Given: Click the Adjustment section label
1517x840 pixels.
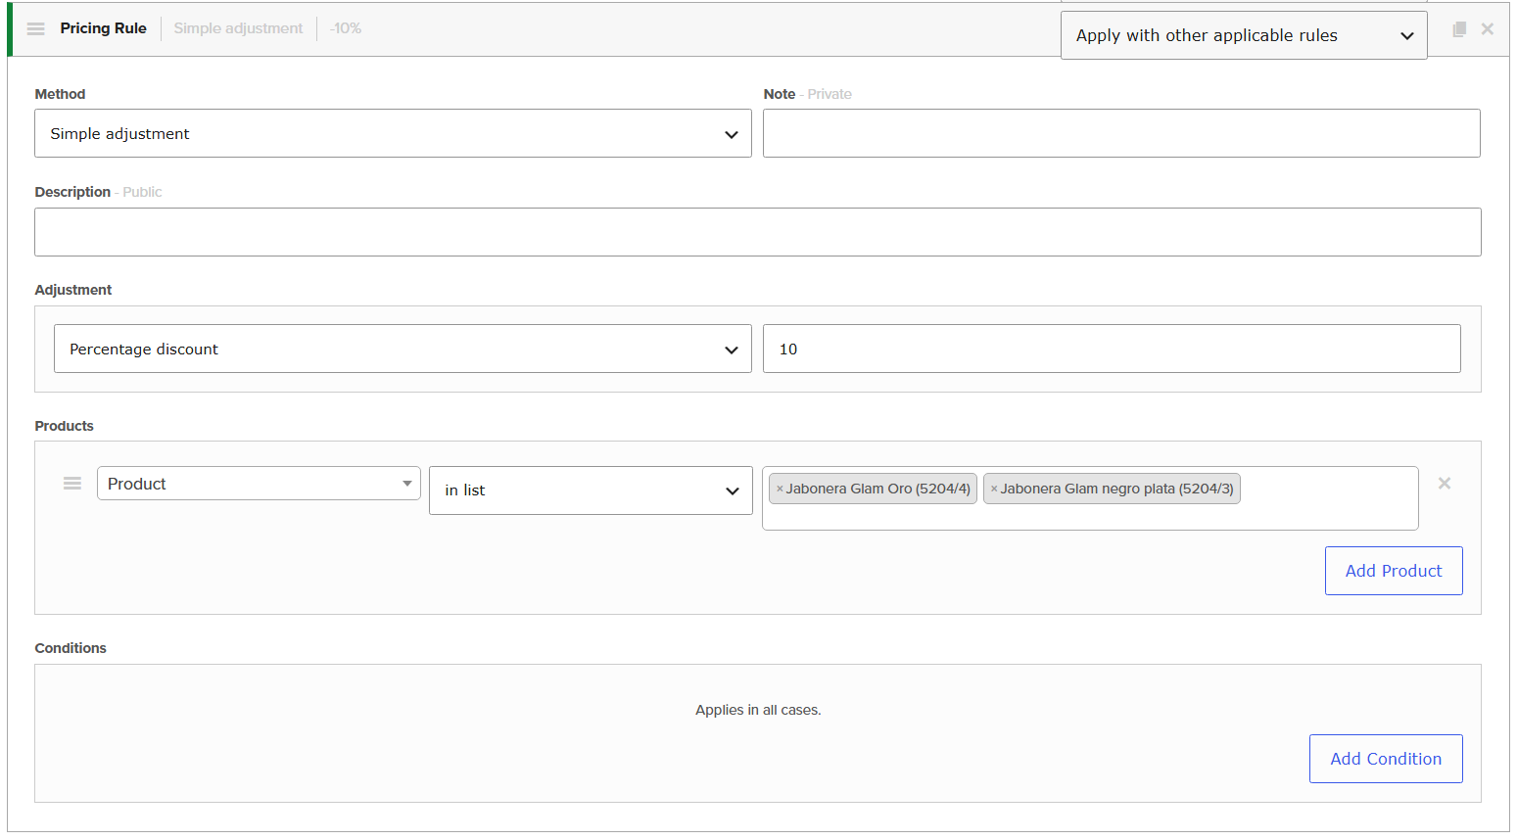Looking at the screenshot, I should point(72,290).
